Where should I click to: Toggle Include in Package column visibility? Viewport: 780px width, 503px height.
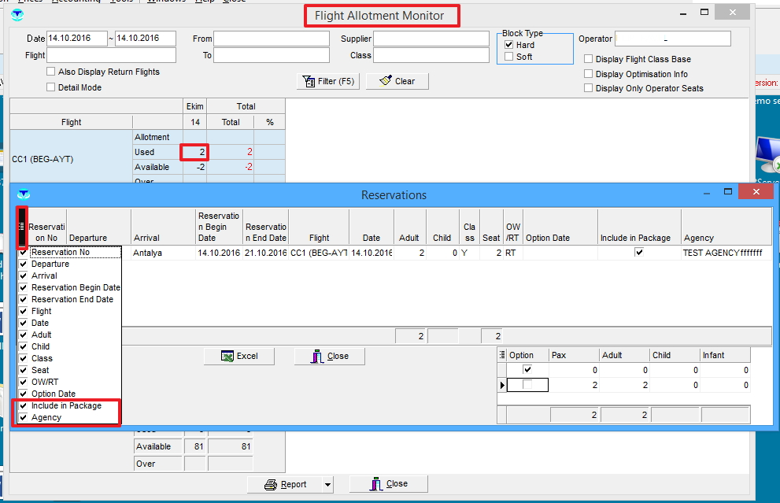[23, 405]
